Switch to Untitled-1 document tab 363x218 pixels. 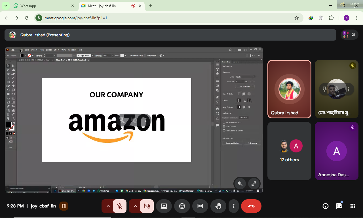34,60
